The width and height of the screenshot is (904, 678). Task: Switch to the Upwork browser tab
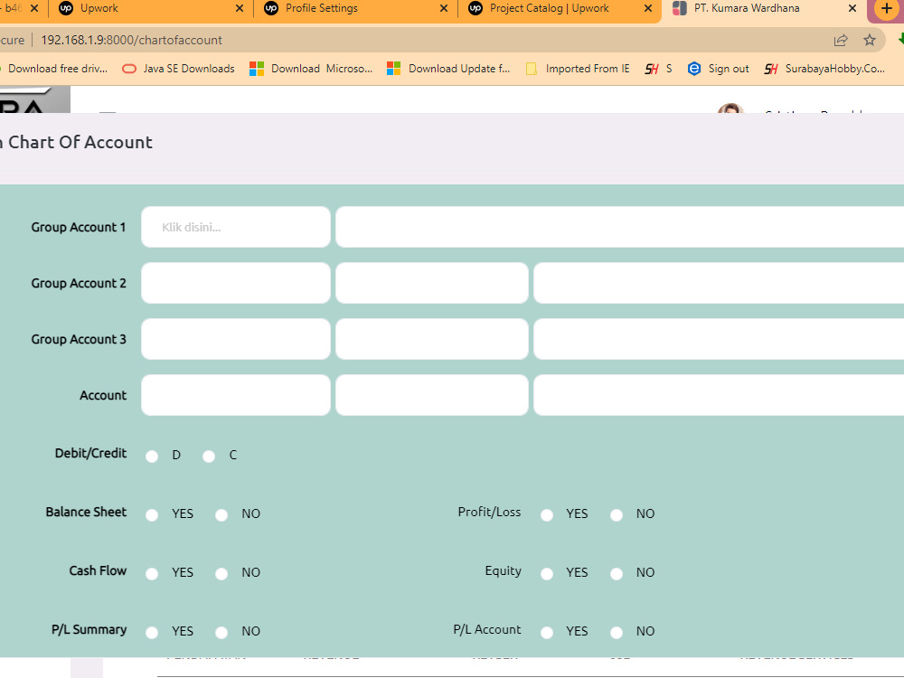click(x=151, y=9)
